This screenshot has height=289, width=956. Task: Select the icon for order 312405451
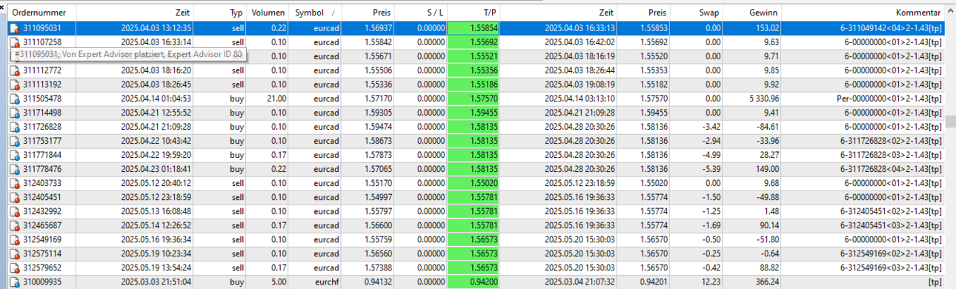coord(14,197)
